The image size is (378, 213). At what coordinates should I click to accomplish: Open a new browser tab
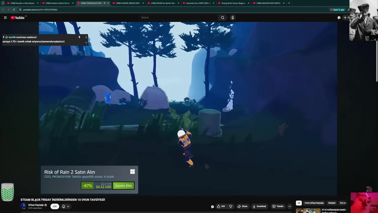pyautogui.click(x=289, y=3)
